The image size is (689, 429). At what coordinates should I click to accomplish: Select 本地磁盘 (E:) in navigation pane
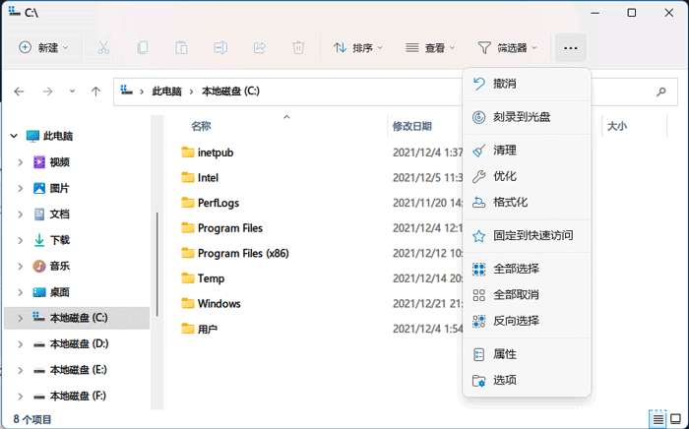77,370
